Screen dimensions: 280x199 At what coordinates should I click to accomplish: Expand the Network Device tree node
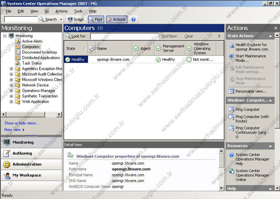[x=11, y=85]
